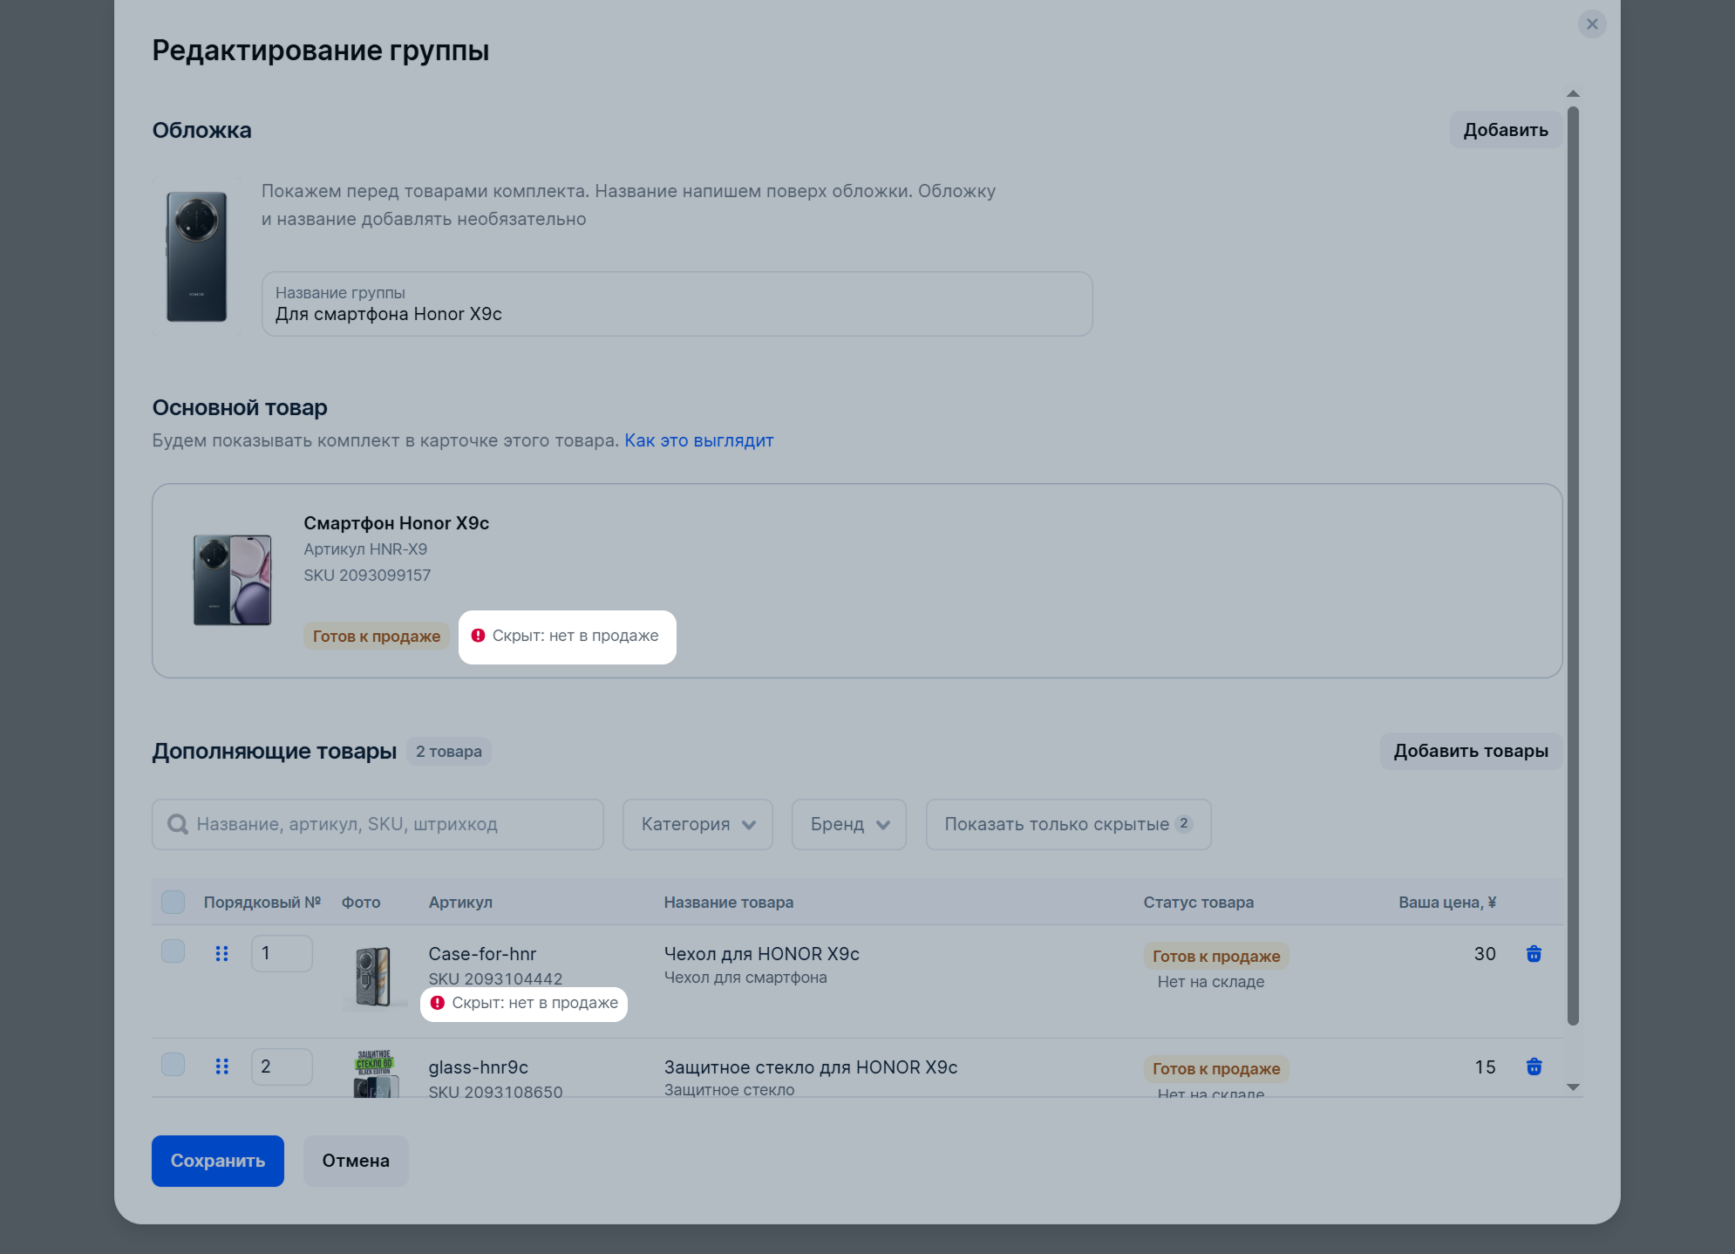Grab the drag handle for row 1
1735x1254 pixels.
[222, 954]
